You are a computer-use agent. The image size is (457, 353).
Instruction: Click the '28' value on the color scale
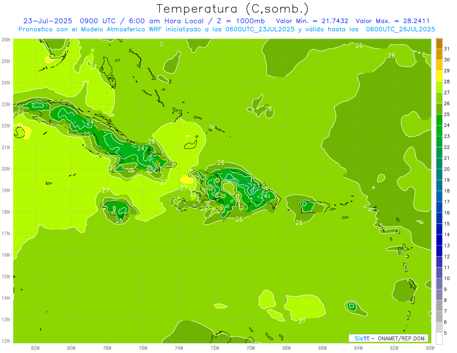pyautogui.click(x=447, y=81)
